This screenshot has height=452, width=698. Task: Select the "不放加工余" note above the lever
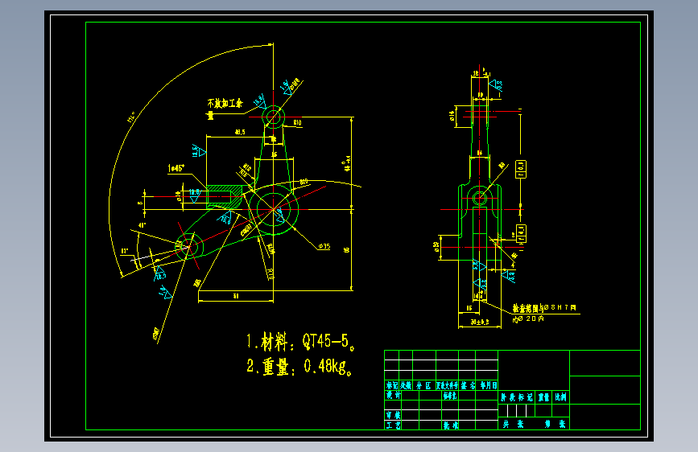click(x=225, y=104)
